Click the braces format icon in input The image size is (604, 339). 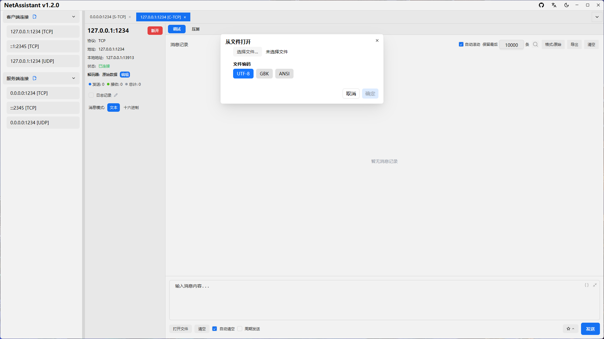[x=587, y=285]
